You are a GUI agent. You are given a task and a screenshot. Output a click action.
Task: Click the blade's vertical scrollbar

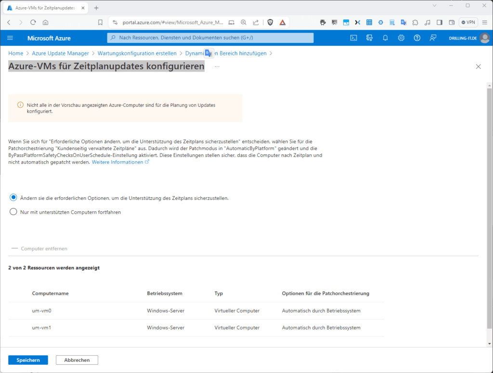click(x=489, y=208)
